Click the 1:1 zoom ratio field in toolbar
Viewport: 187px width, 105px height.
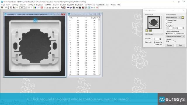click(x=22, y=8)
